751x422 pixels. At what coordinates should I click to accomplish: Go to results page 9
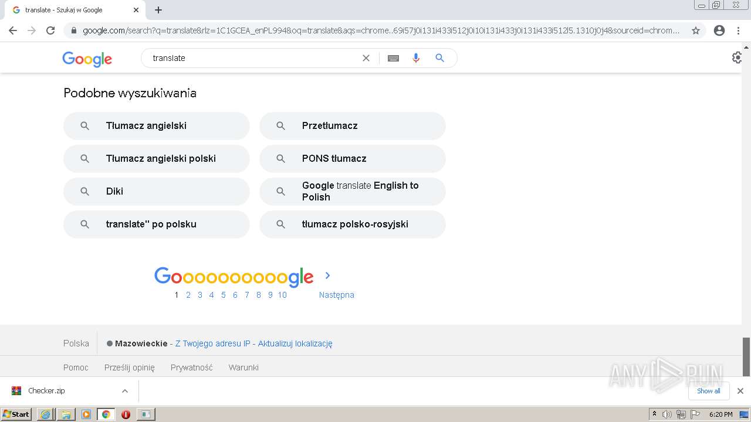coord(270,295)
